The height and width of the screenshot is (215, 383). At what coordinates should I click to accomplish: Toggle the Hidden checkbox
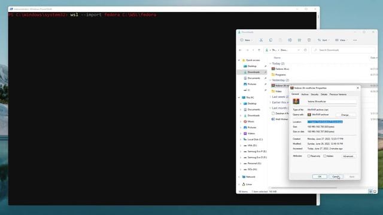coord(324,156)
